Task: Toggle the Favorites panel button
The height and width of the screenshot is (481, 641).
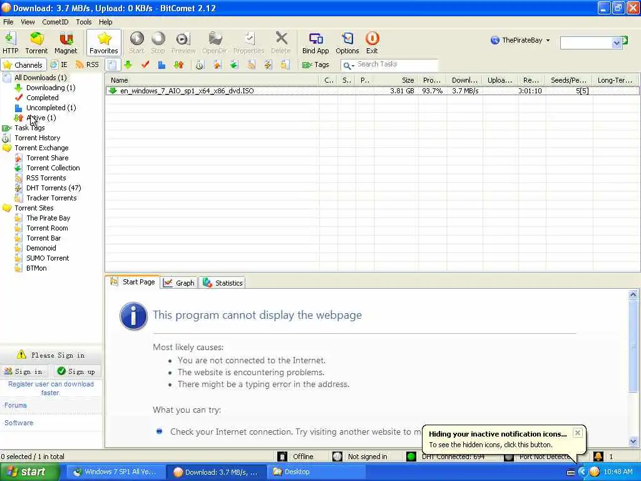Action: pyautogui.click(x=104, y=43)
